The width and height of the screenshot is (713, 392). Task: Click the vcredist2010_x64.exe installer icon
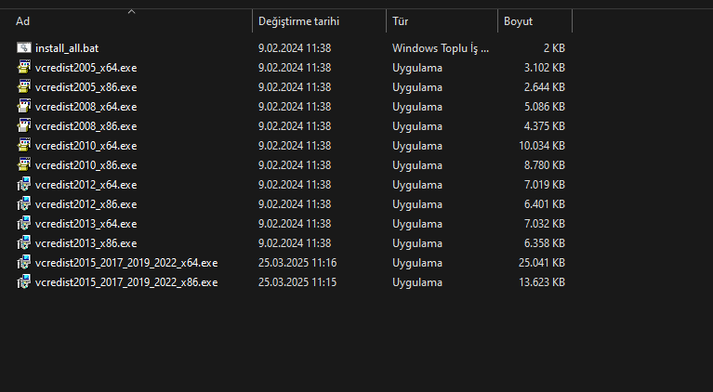point(24,145)
